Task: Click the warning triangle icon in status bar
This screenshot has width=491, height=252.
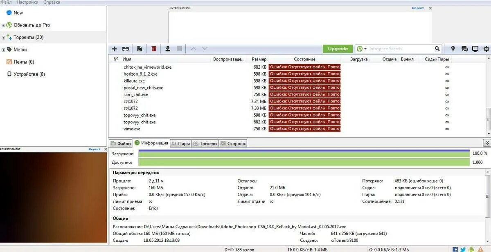Action: pos(480,249)
